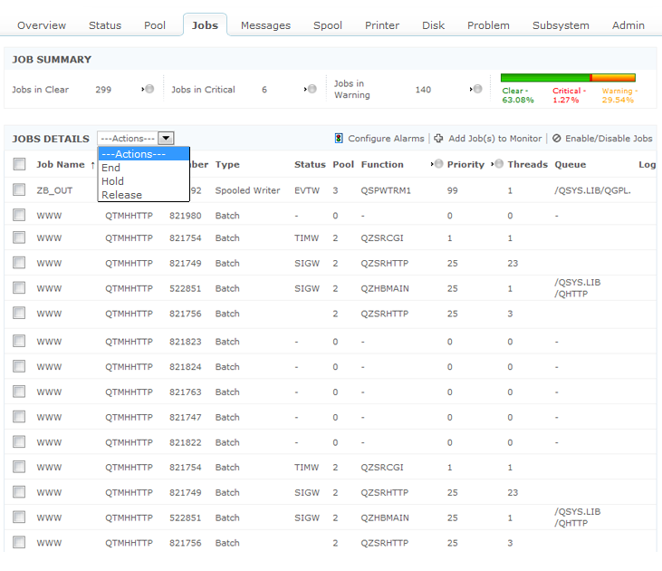Image resolution: width=662 pixels, height=571 pixels.
Task: Click the Enable/Disable Jobs circle icon
Action: 557,139
